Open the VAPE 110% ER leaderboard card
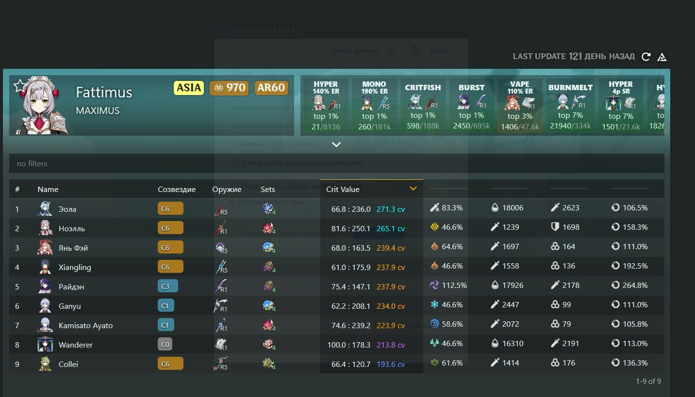 520,106
